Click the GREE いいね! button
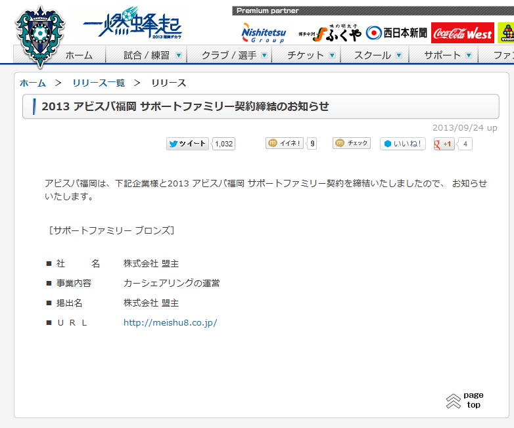This screenshot has height=428, width=514. point(402,144)
